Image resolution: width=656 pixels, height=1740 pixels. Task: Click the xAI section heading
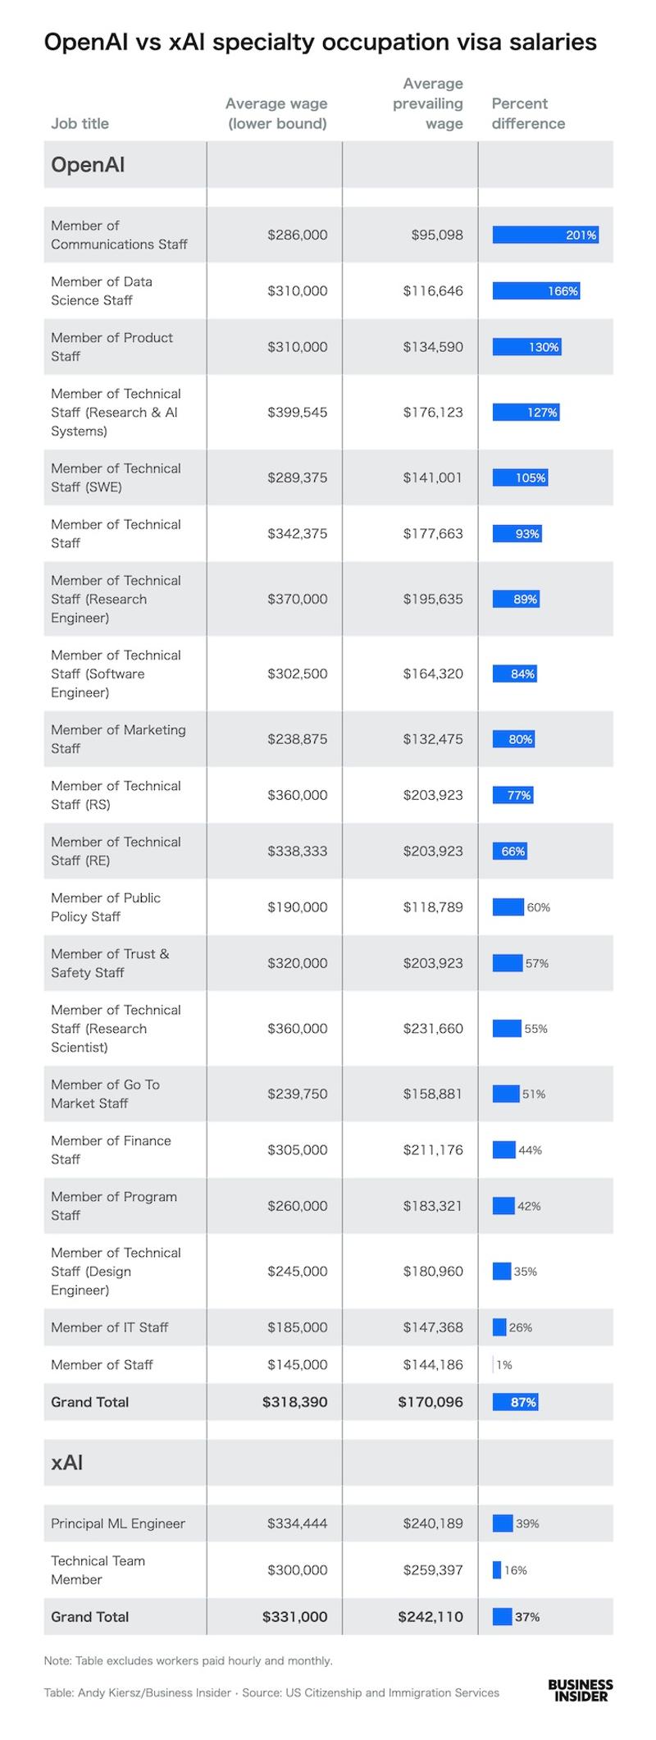coord(67,1463)
